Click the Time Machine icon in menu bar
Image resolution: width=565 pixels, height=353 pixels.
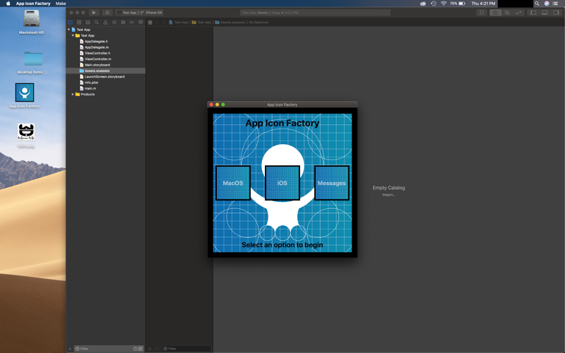pyautogui.click(x=434, y=4)
